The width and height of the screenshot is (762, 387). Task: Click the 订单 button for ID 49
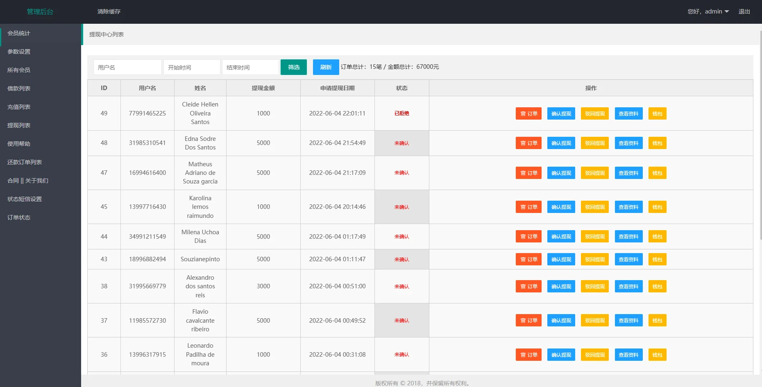[528, 113]
